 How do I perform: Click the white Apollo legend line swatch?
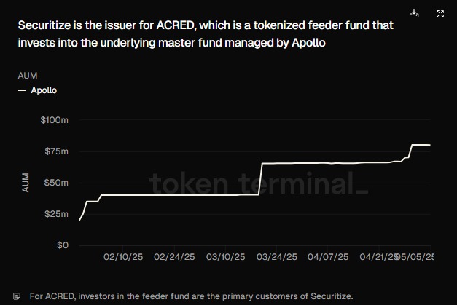22,90
